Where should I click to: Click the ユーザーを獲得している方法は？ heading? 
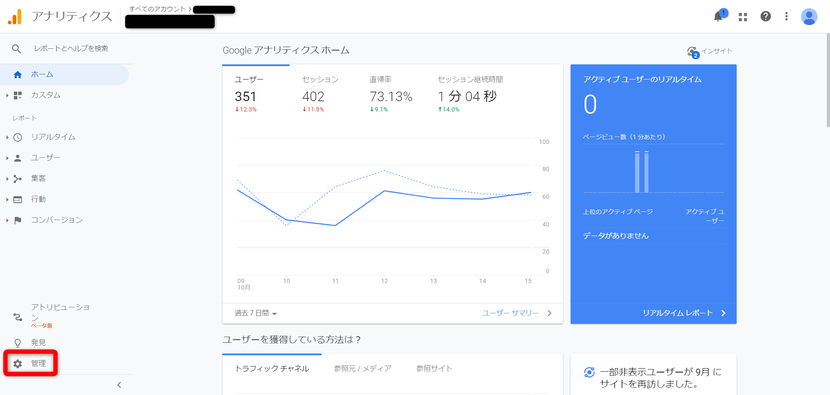pyautogui.click(x=292, y=340)
